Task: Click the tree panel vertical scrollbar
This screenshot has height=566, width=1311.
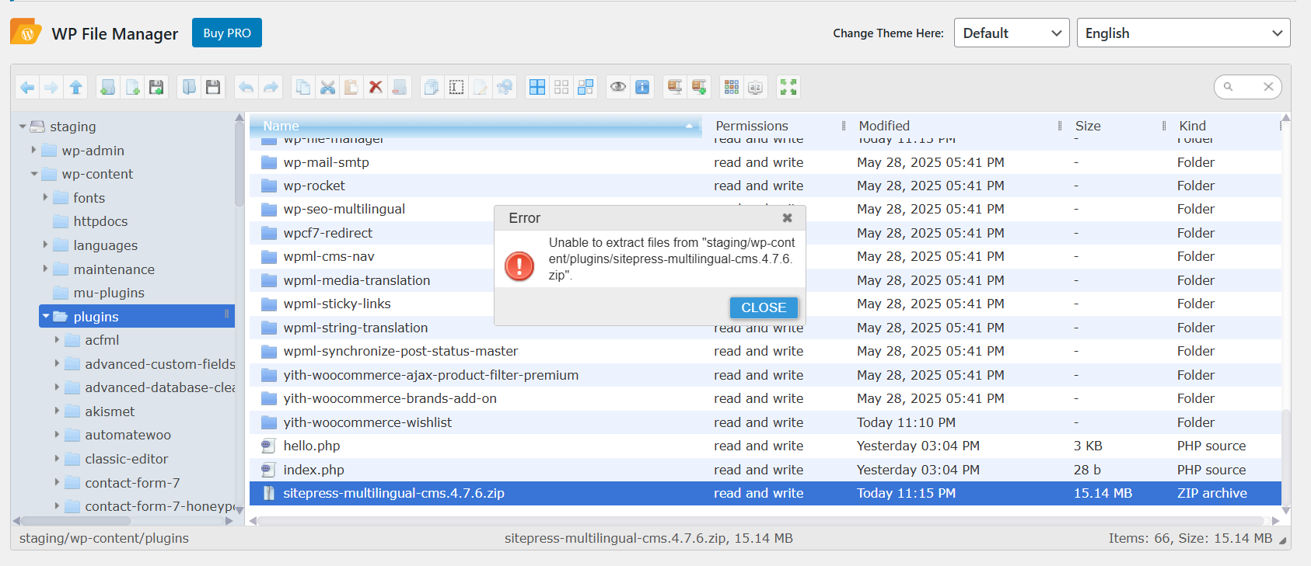Action: tap(239, 163)
